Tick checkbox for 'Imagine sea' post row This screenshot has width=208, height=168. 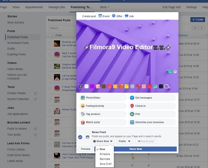pos(50,66)
